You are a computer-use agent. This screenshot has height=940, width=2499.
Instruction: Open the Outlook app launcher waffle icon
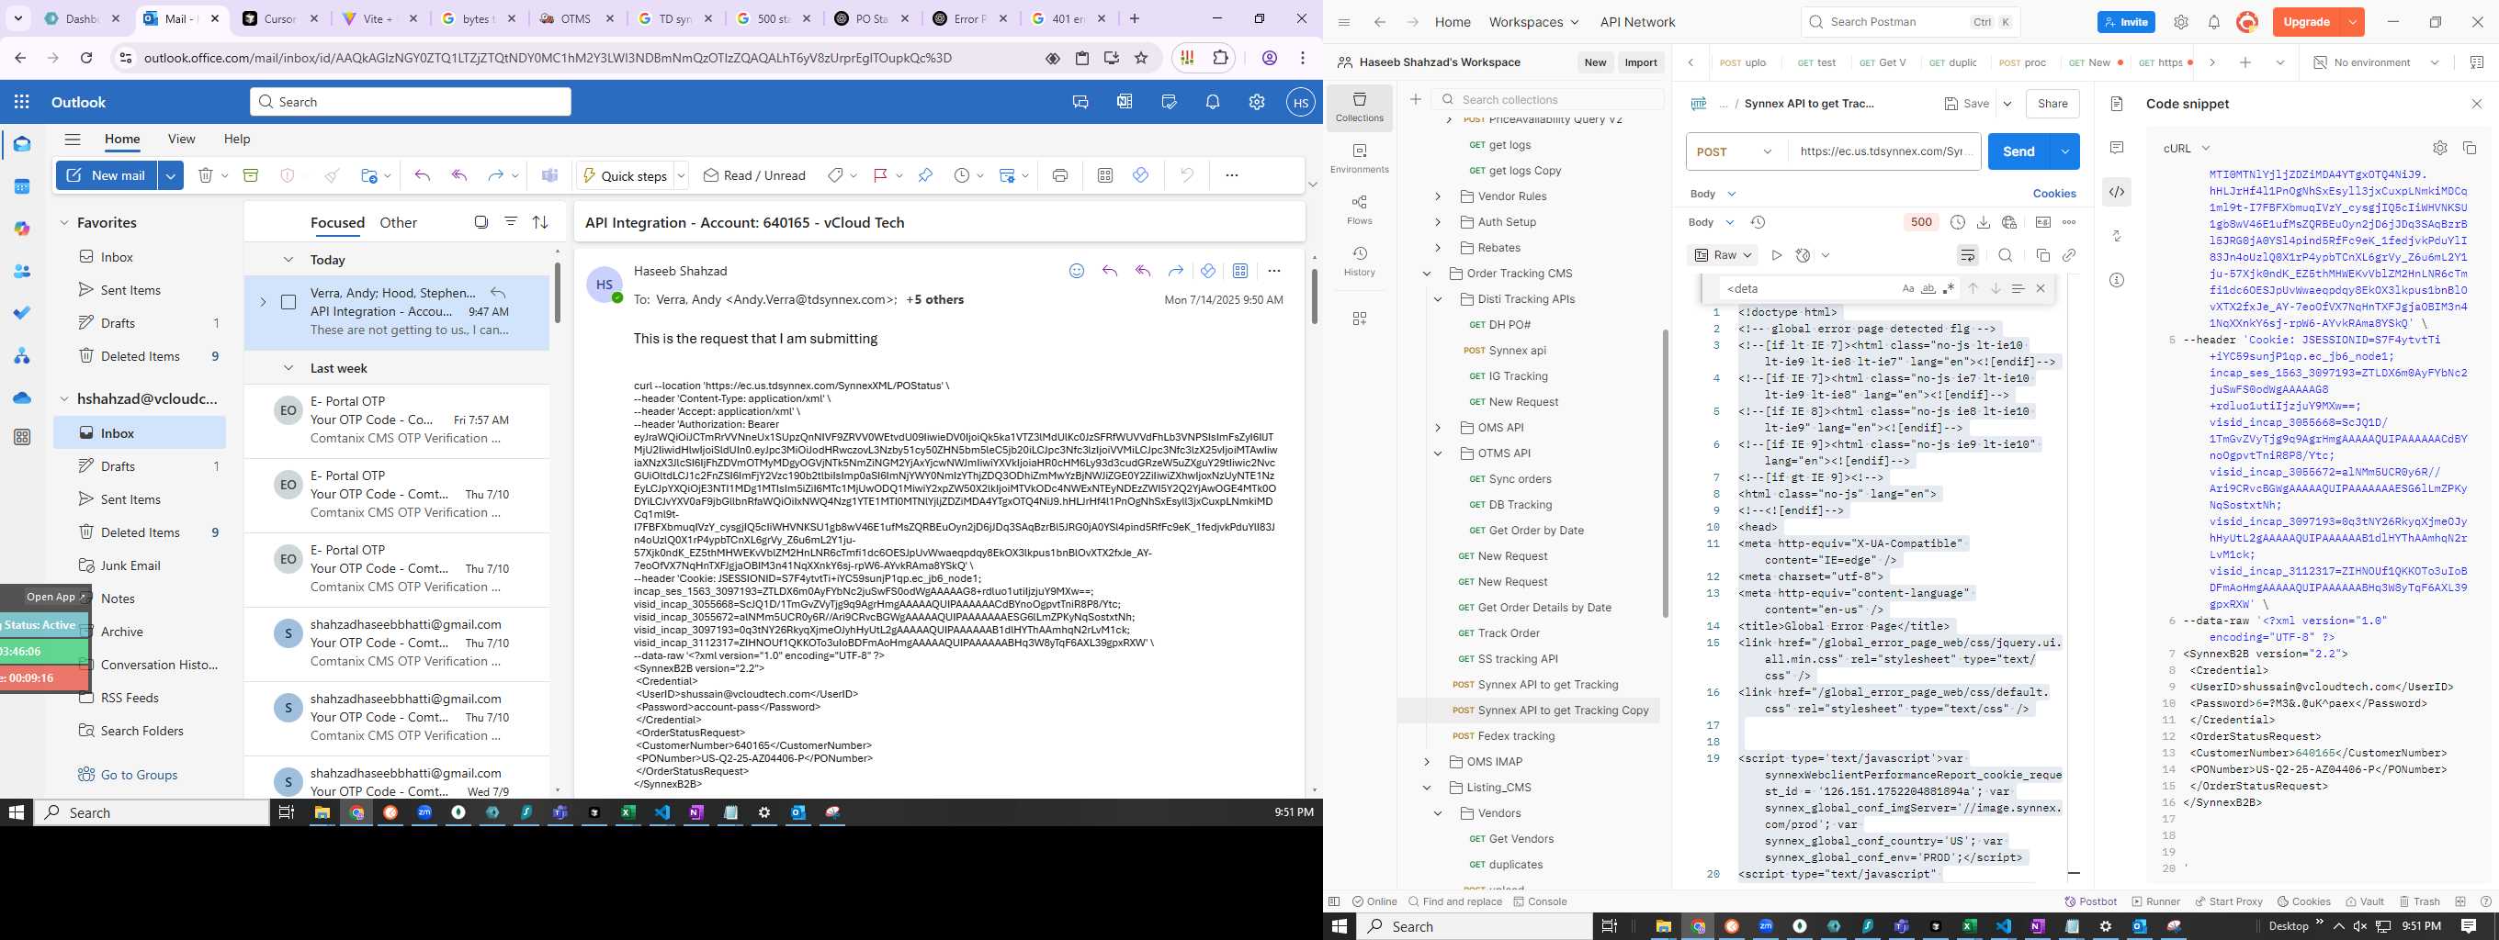[x=21, y=102]
